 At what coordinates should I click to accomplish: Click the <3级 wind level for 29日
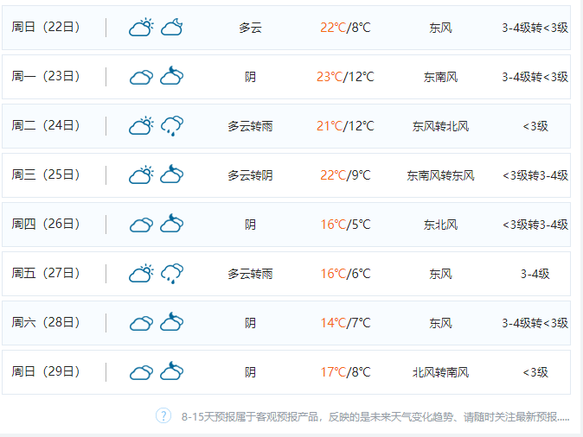coord(535,372)
